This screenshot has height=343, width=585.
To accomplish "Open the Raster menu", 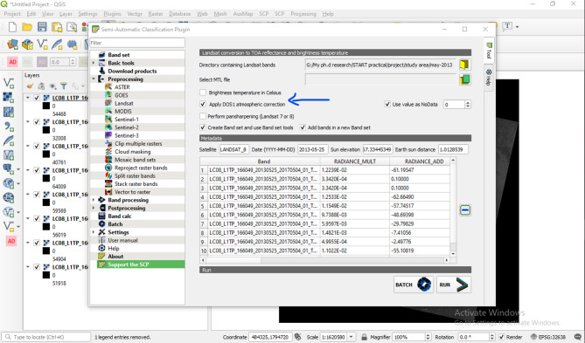I will click(155, 14).
